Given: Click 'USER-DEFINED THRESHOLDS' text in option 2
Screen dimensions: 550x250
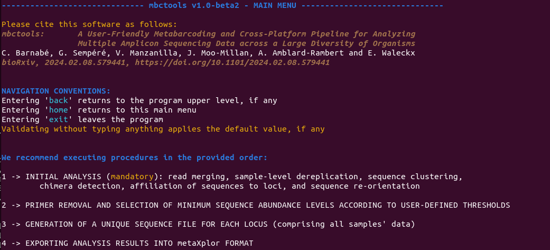Looking at the screenshot, I should coord(455,205).
